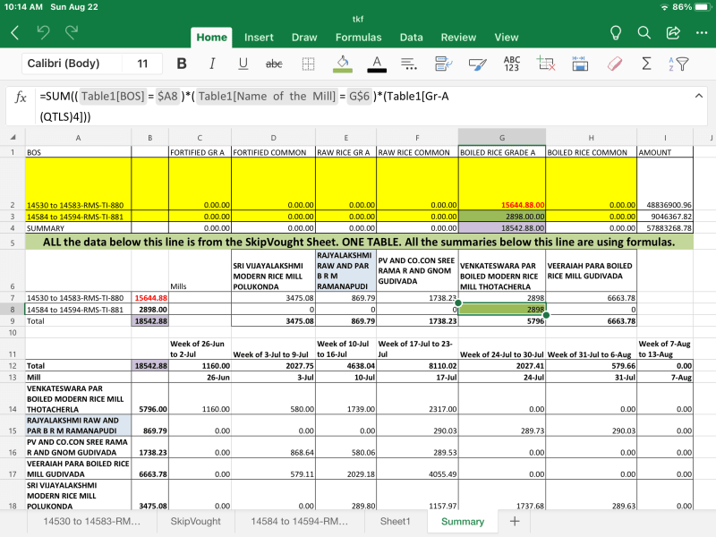
Task: Select all cells via corner triangle
Action: (13, 137)
